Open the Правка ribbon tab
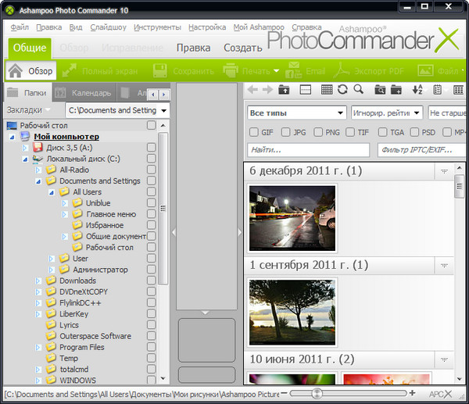 [192, 47]
